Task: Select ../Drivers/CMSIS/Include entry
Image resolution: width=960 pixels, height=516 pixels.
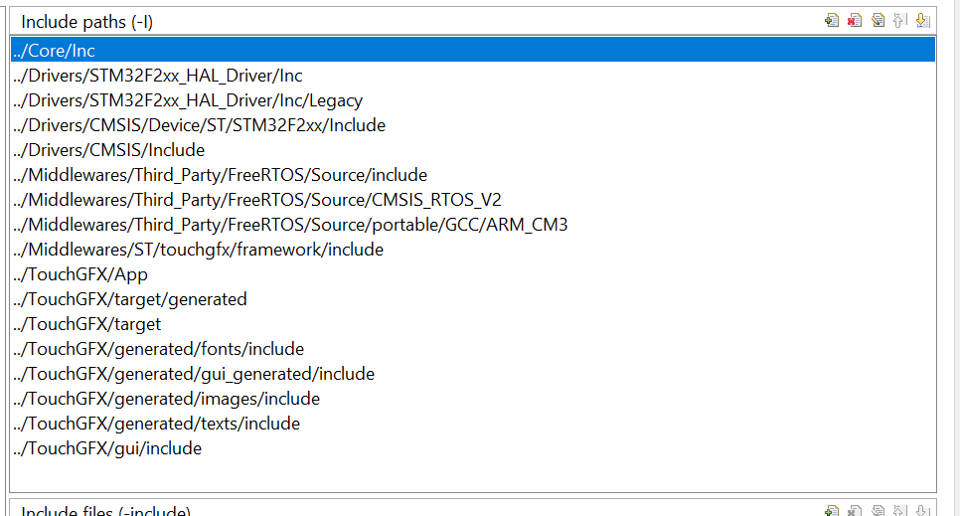Action: click(473, 150)
